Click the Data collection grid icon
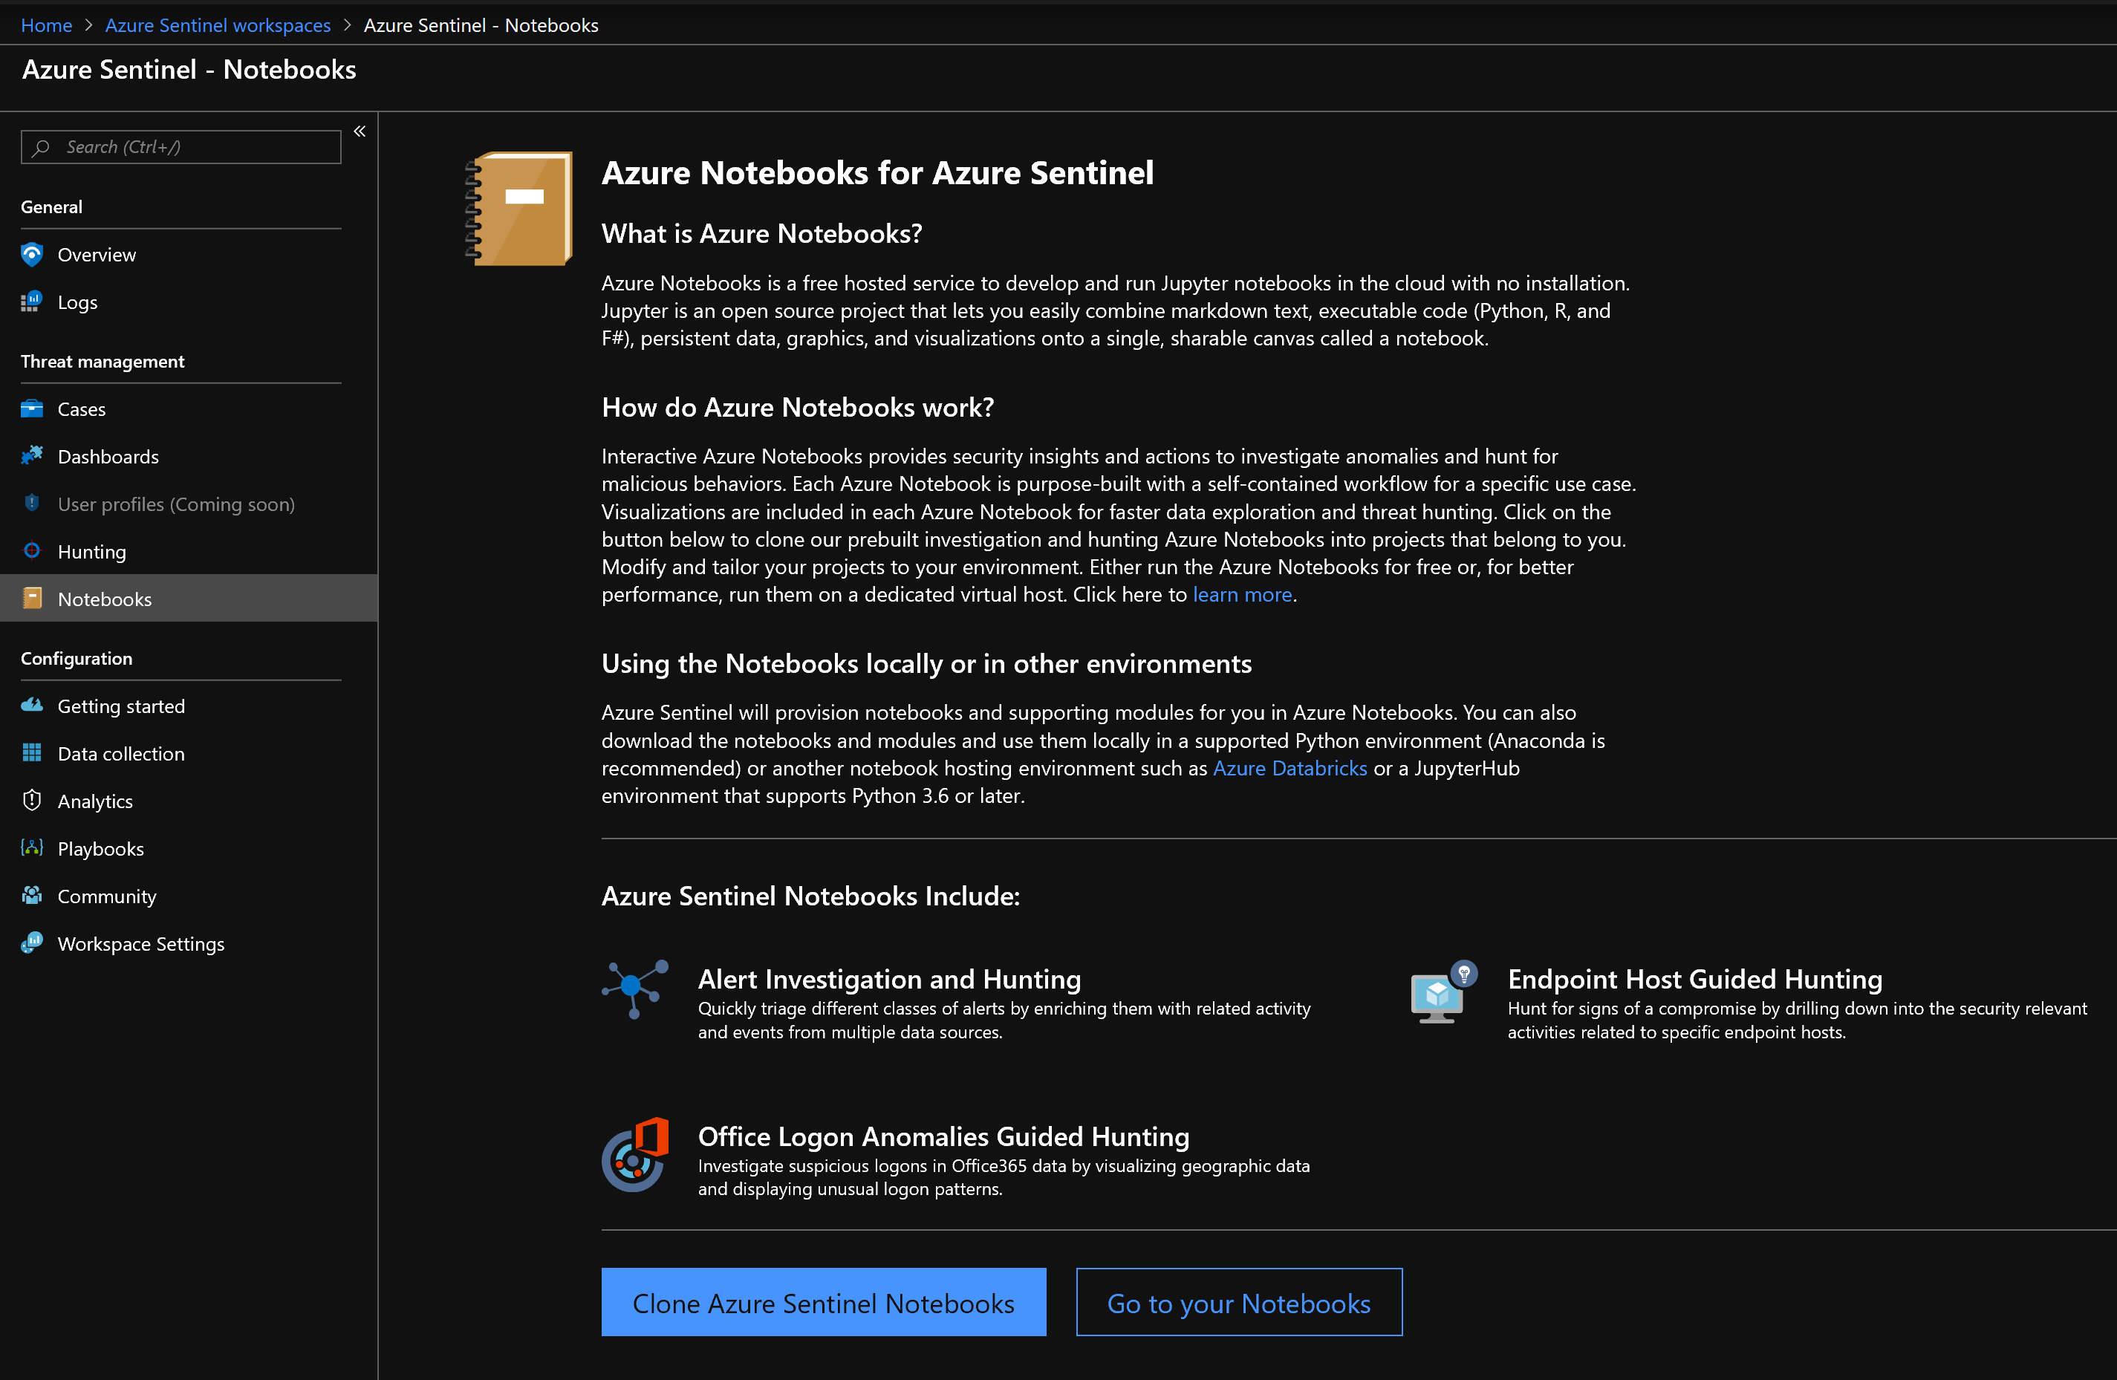Viewport: 2117px width, 1380px height. (32, 753)
